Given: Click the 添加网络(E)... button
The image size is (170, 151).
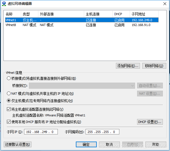Looking at the screenshot, I should (x=128, y=66).
